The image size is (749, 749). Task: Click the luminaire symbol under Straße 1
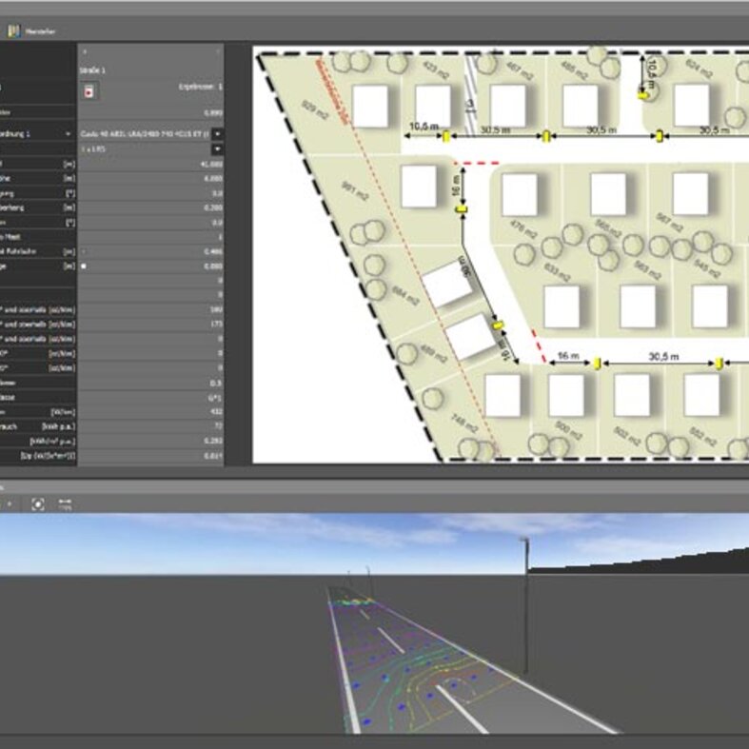(89, 92)
